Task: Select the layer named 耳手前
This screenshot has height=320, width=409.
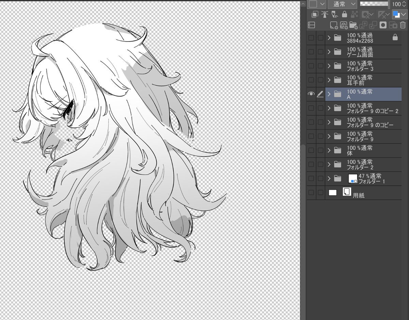Action: 363,80
